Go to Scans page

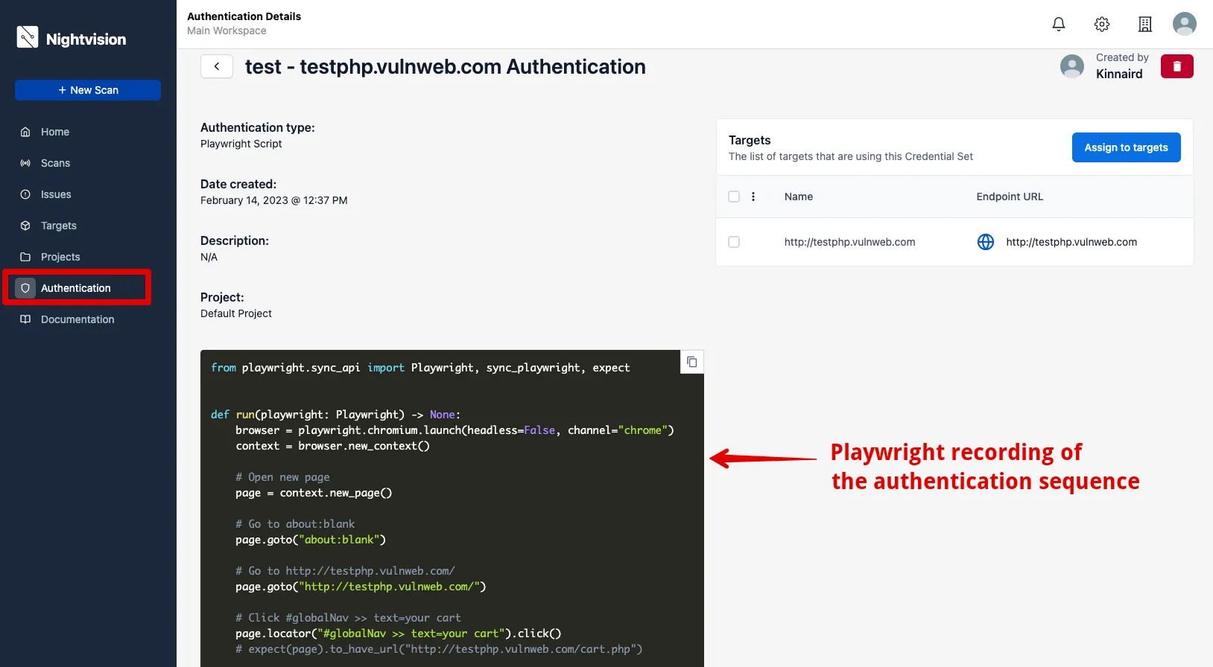(x=55, y=163)
